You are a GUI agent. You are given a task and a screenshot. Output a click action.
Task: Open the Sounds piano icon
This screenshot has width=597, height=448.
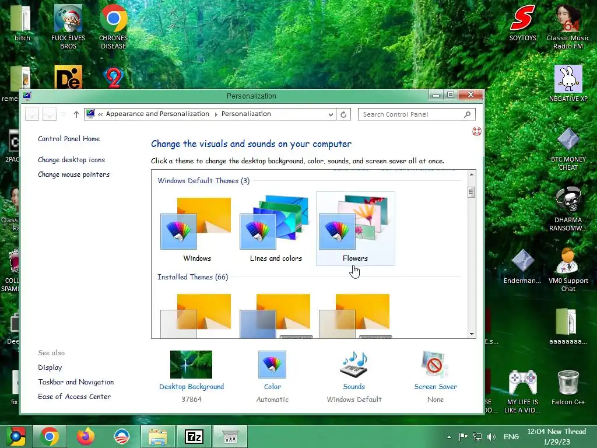(354, 365)
